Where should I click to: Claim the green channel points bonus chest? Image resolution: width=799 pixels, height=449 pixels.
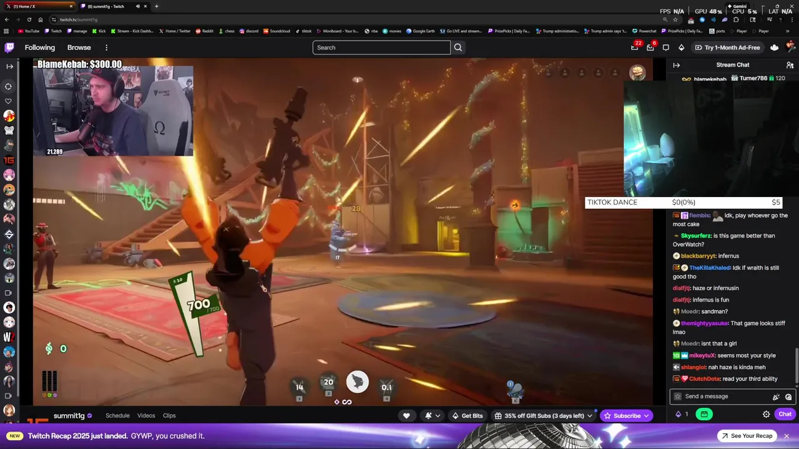tap(704, 414)
